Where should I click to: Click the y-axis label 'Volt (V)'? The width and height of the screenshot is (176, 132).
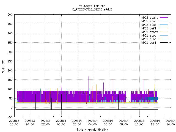pos(4,66)
